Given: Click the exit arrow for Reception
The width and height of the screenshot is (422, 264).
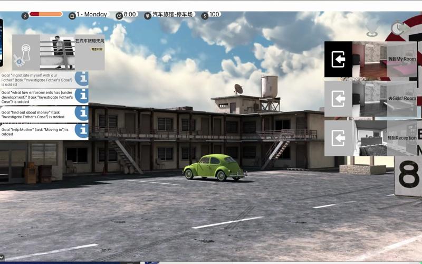Looking at the screenshot, I should click(x=338, y=138).
